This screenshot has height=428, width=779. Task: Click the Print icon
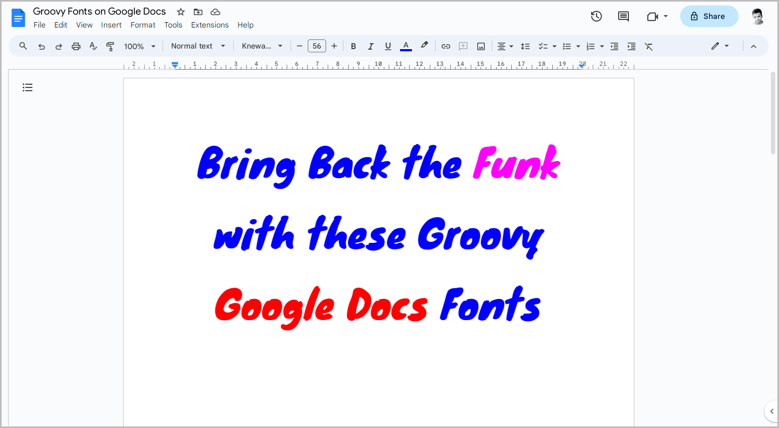coord(76,46)
